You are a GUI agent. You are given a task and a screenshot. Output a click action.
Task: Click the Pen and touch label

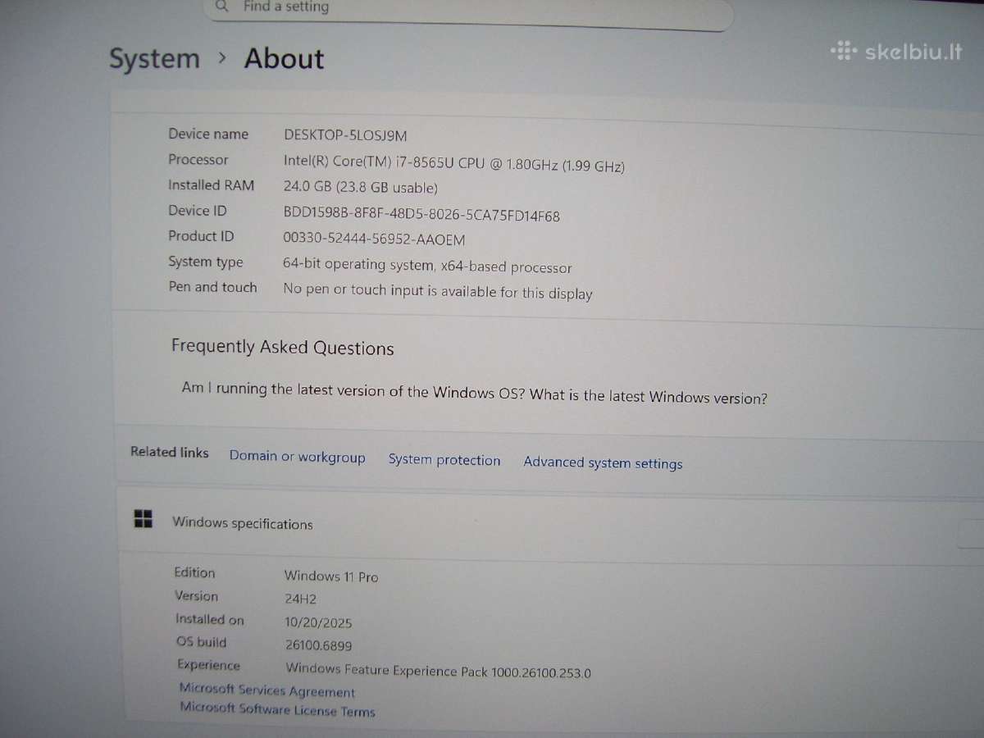(x=212, y=287)
